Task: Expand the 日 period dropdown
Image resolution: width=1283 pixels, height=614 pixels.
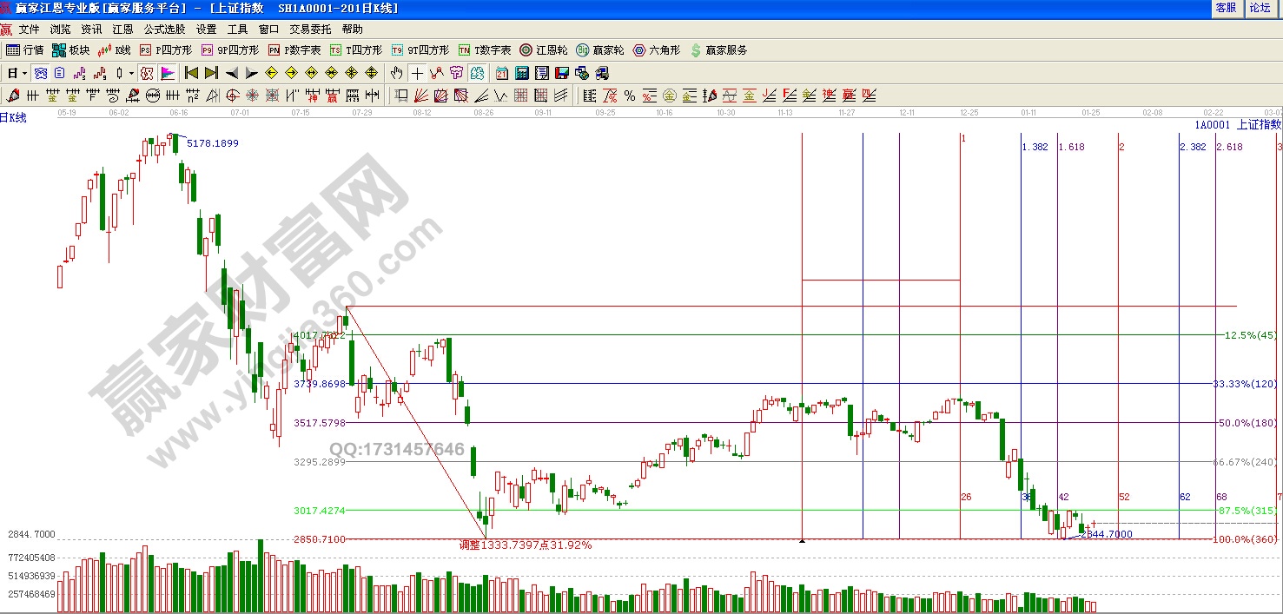Action: coord(23,73)
